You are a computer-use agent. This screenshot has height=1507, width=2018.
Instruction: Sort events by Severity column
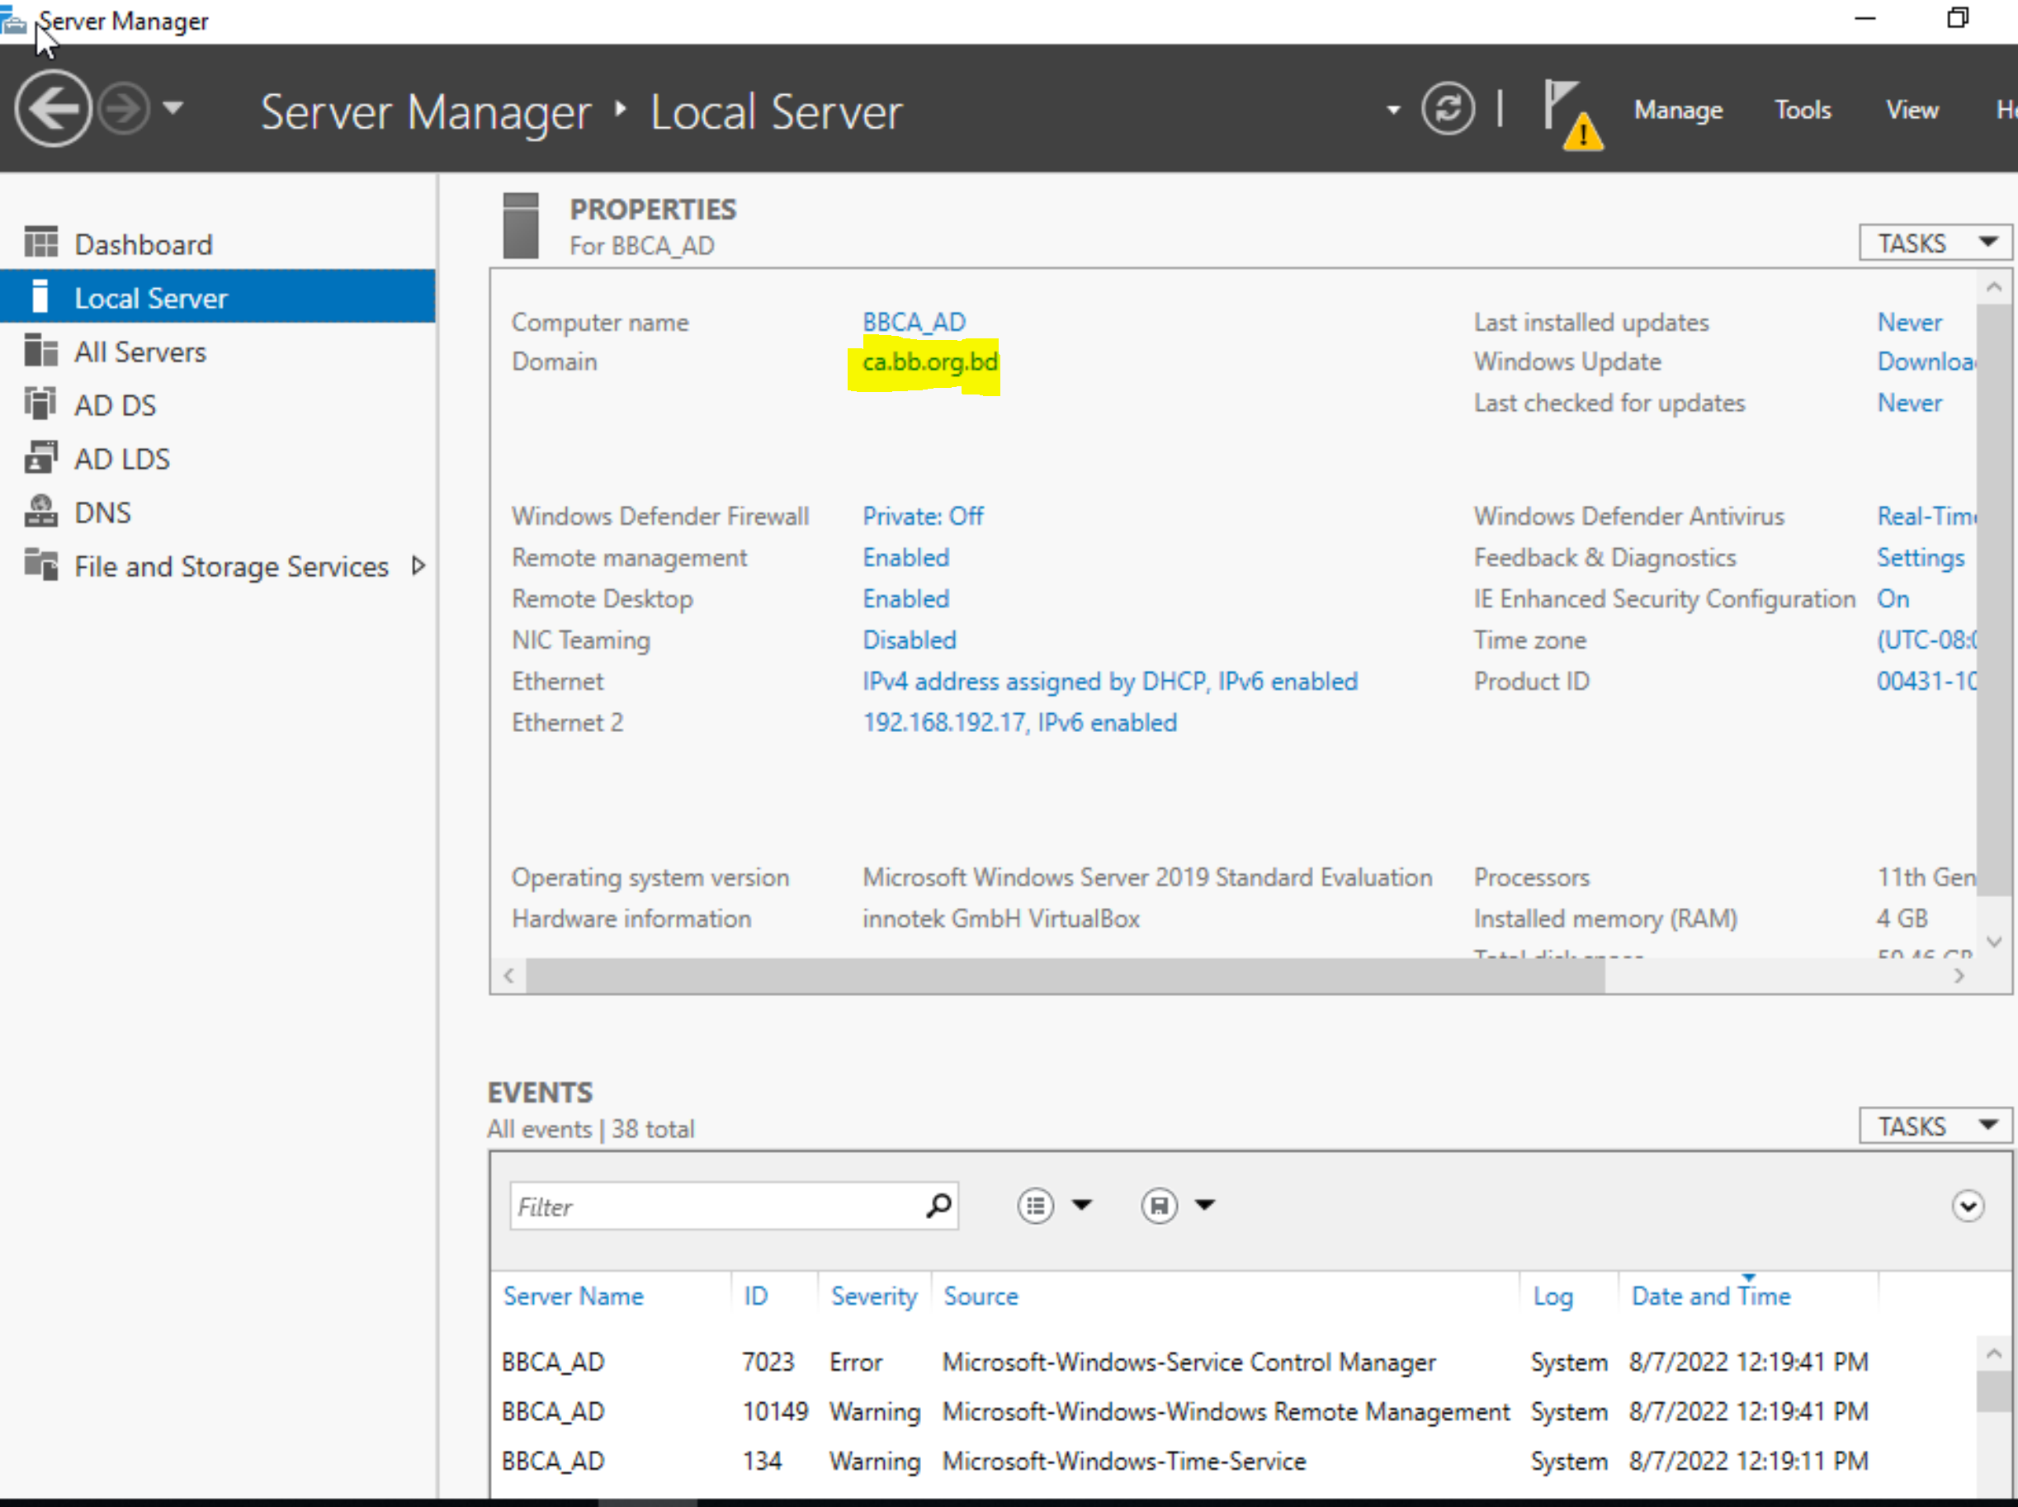[874, 1297]
